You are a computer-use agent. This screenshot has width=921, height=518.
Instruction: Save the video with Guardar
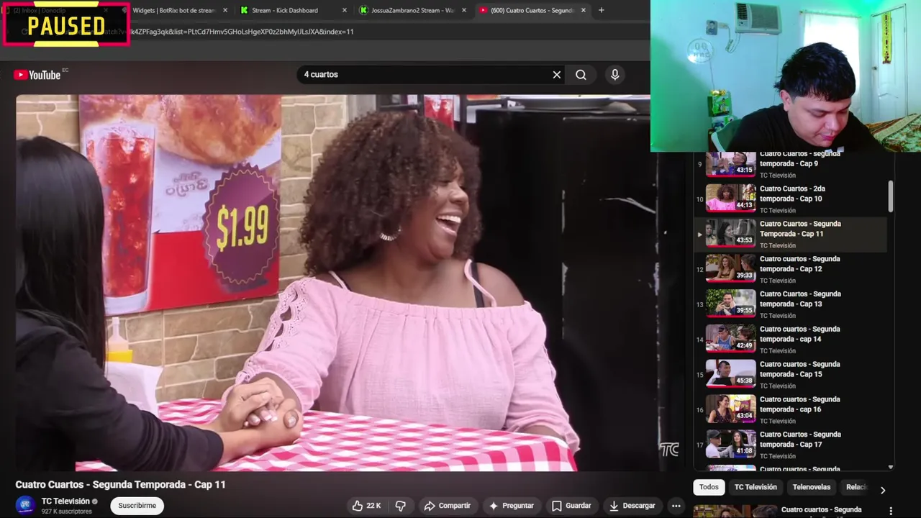571,506
